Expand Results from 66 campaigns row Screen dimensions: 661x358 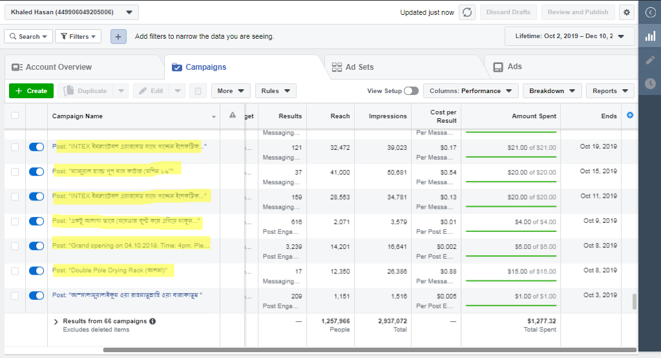(x=56, y=322)
